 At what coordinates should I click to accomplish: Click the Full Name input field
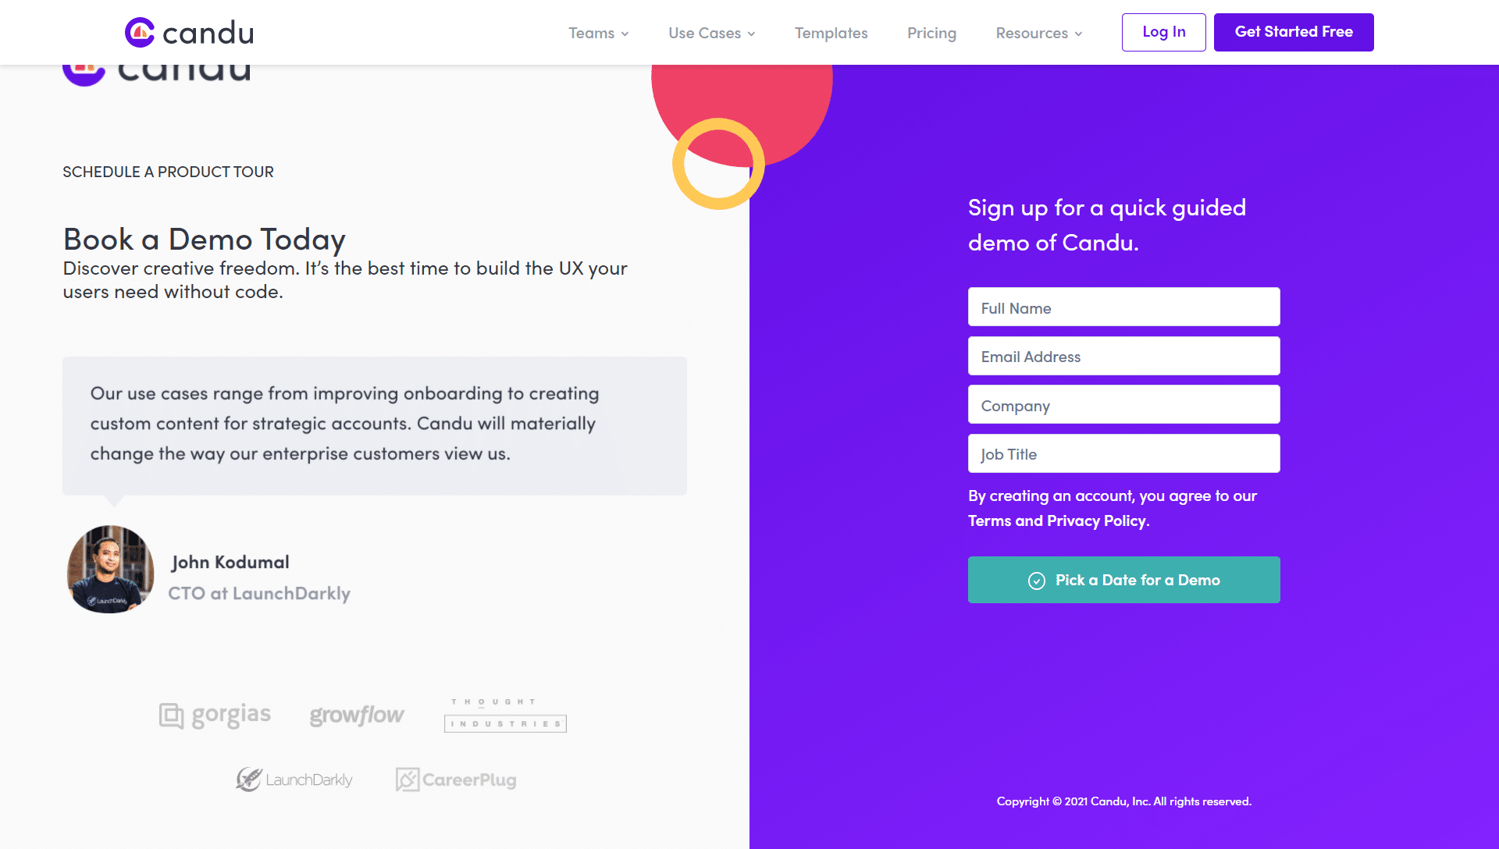(1124, 307)
